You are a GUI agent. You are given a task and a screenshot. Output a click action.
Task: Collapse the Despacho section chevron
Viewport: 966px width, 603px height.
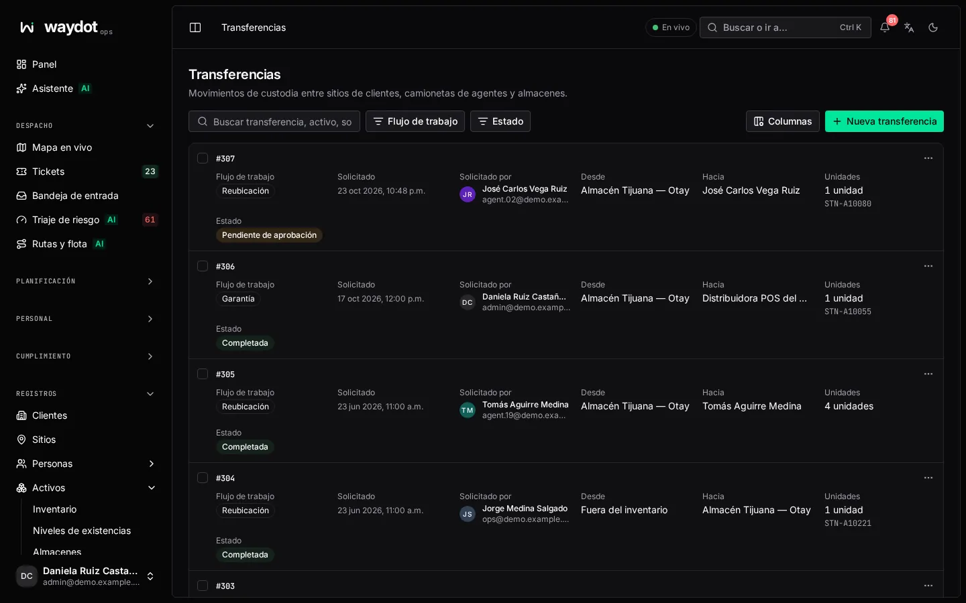pos(150,126)
